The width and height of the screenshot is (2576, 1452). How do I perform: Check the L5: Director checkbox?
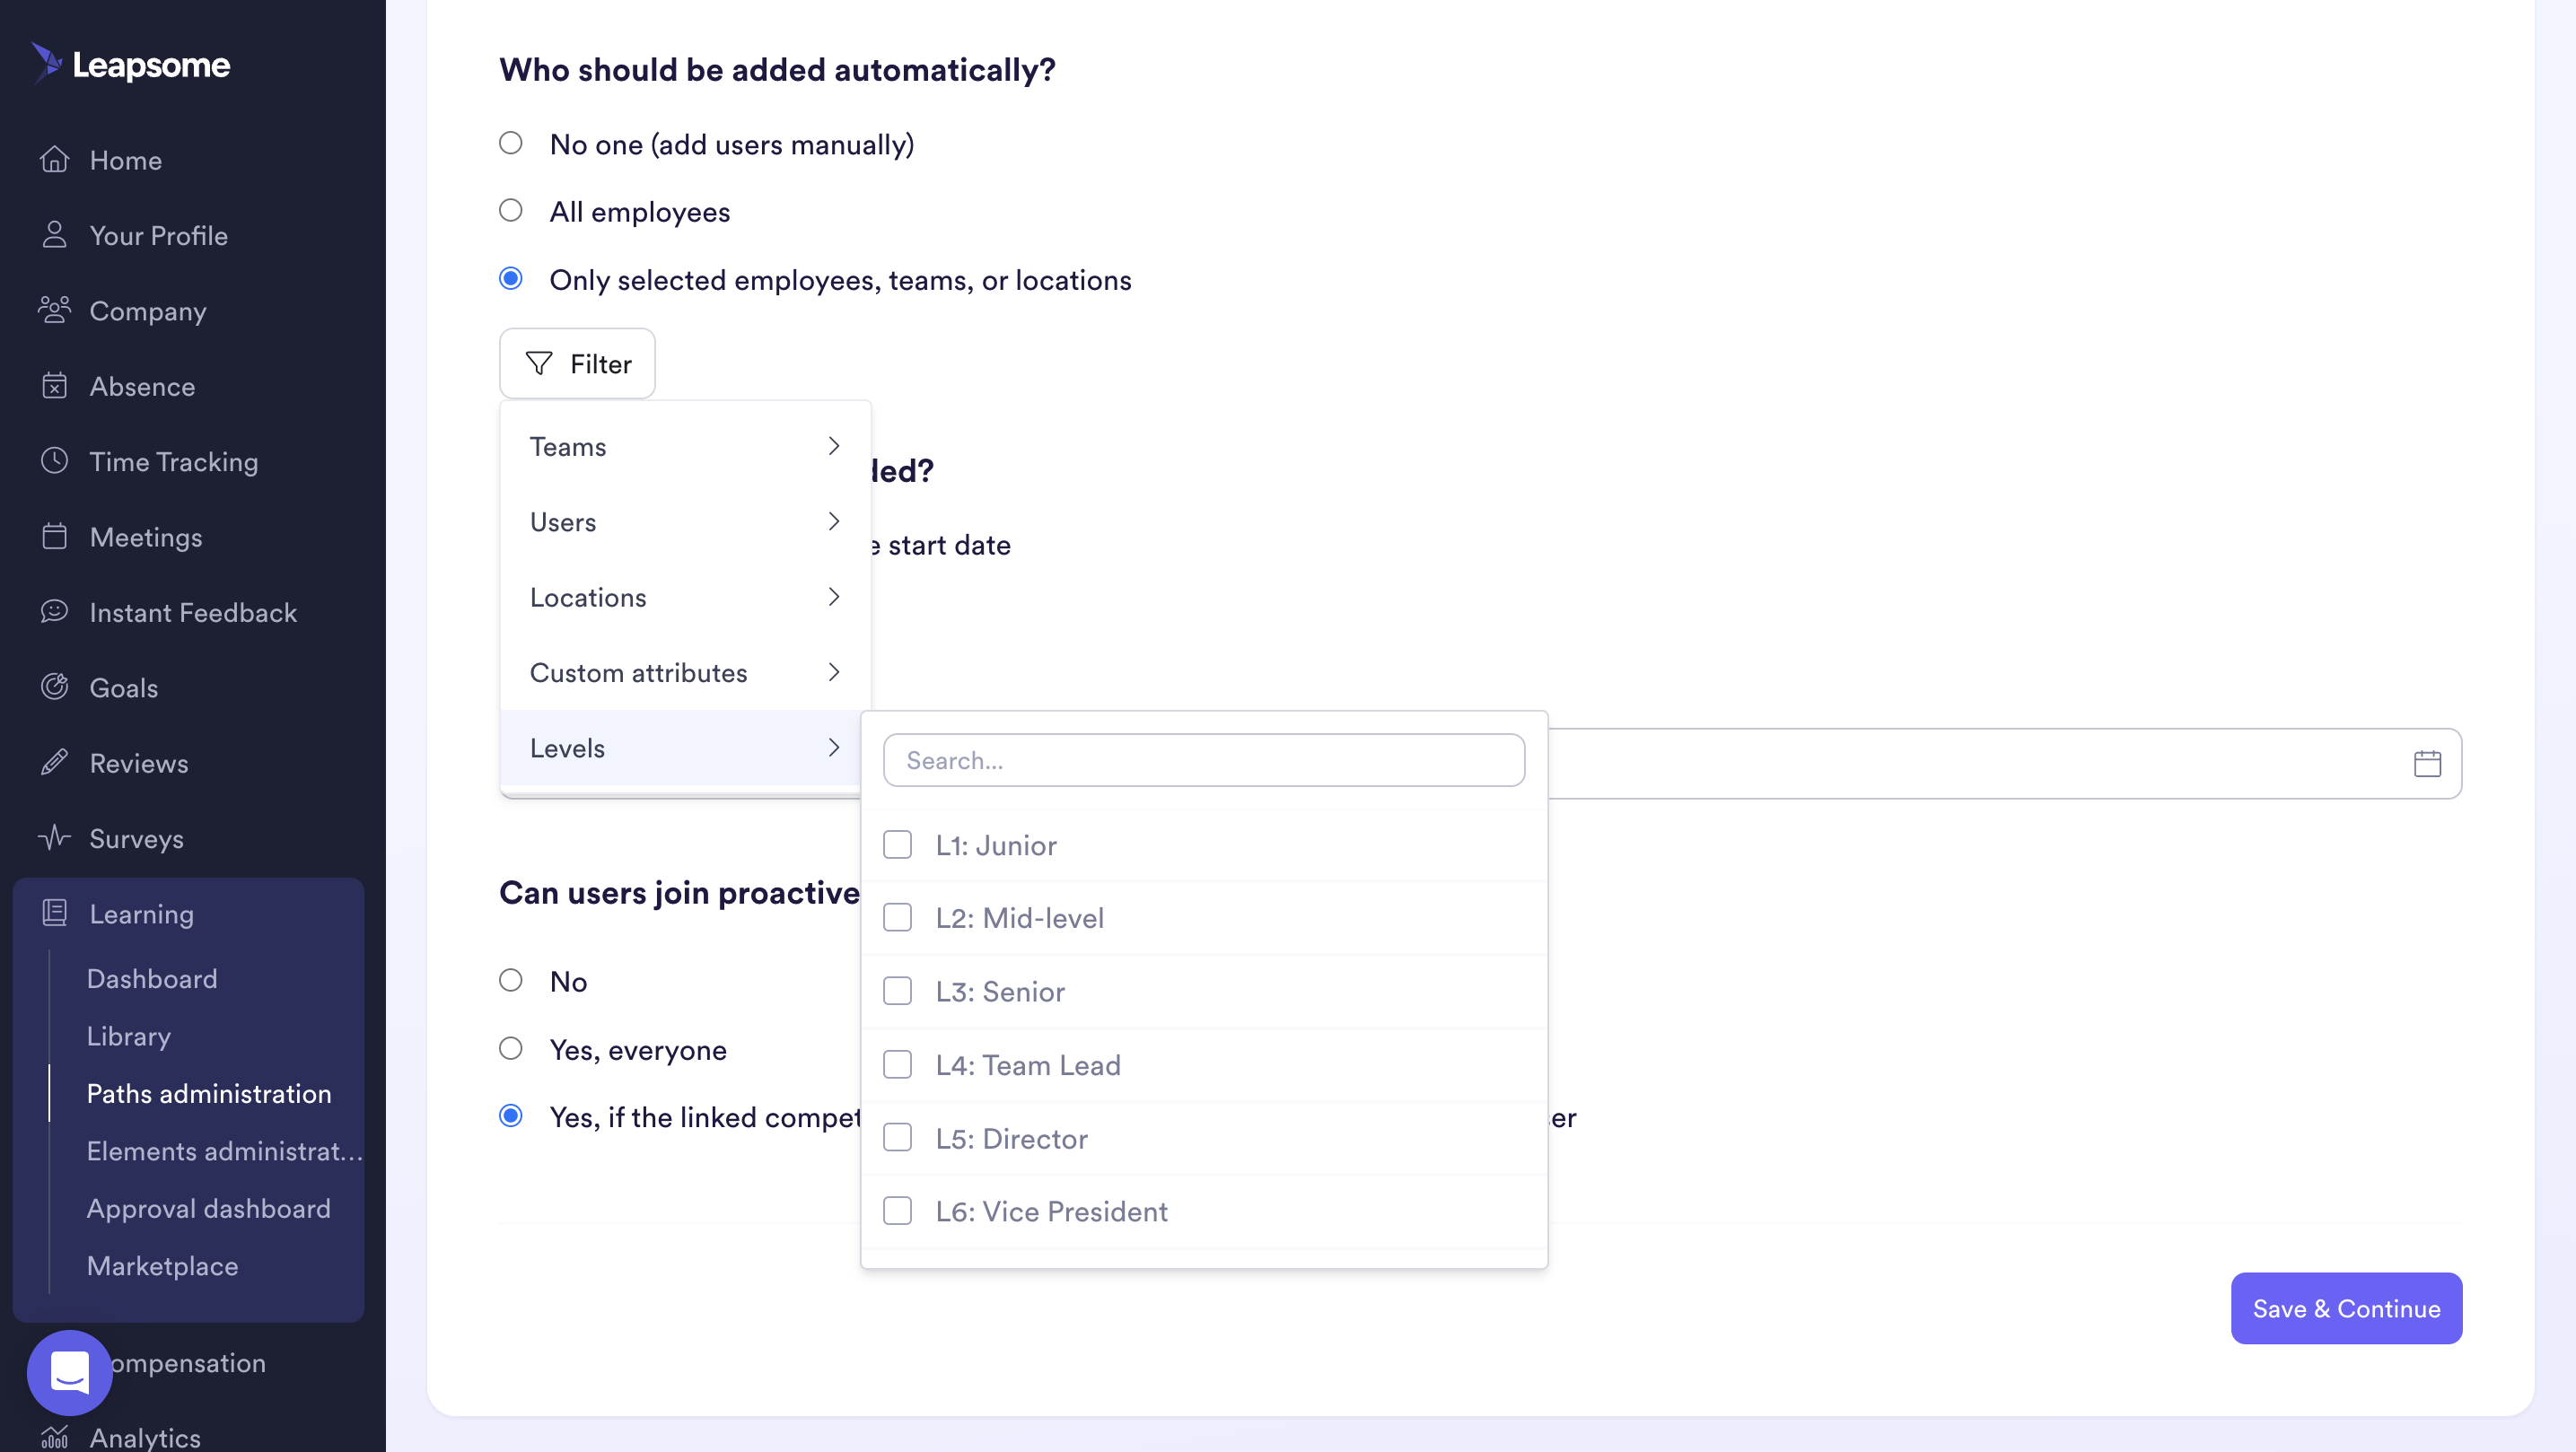(897, 1138)
